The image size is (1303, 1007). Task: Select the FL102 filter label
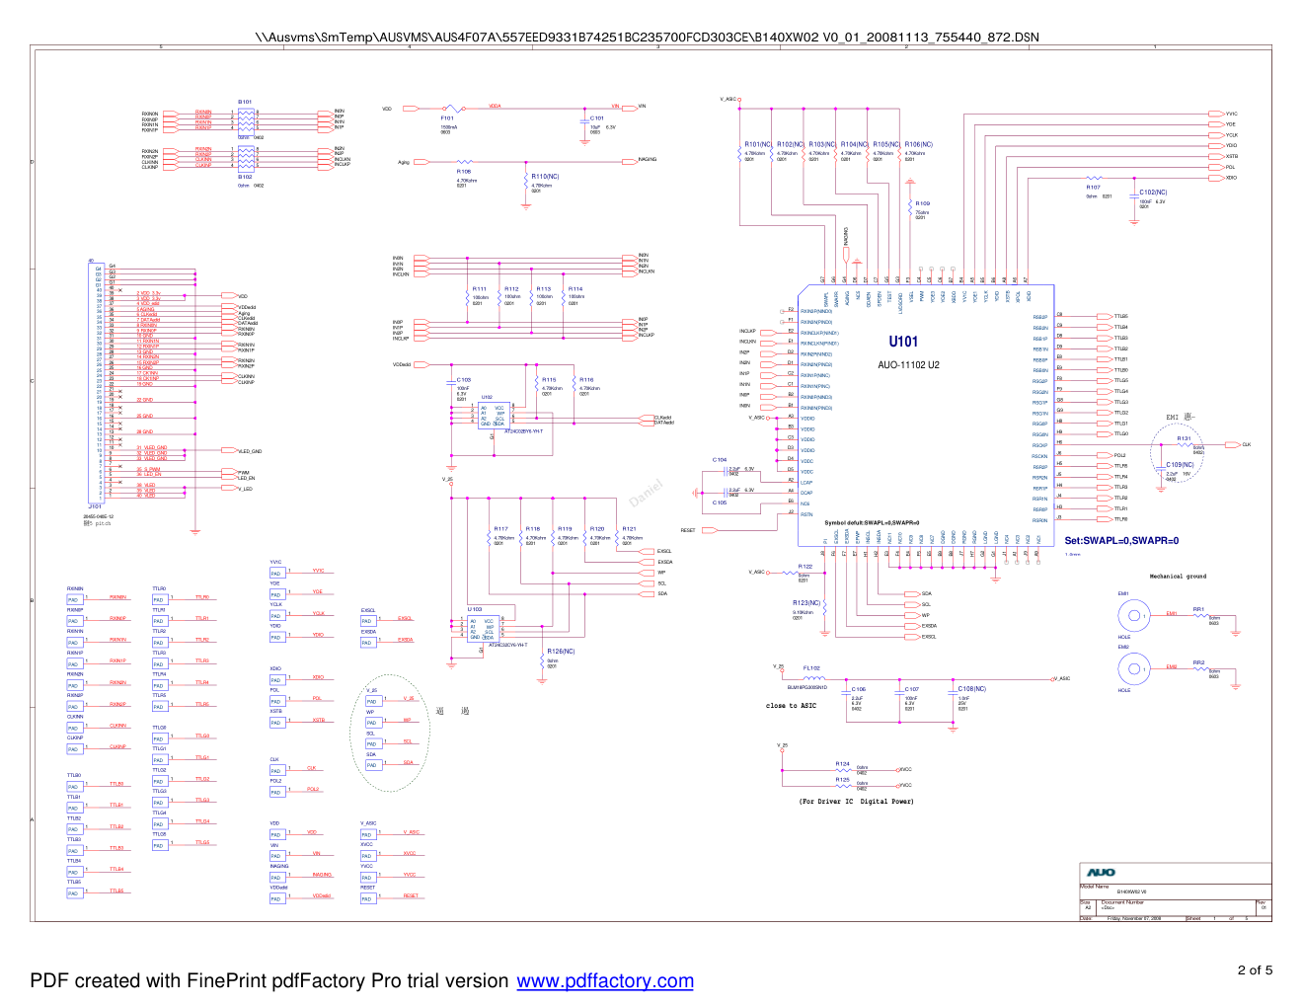pos(811,668)
